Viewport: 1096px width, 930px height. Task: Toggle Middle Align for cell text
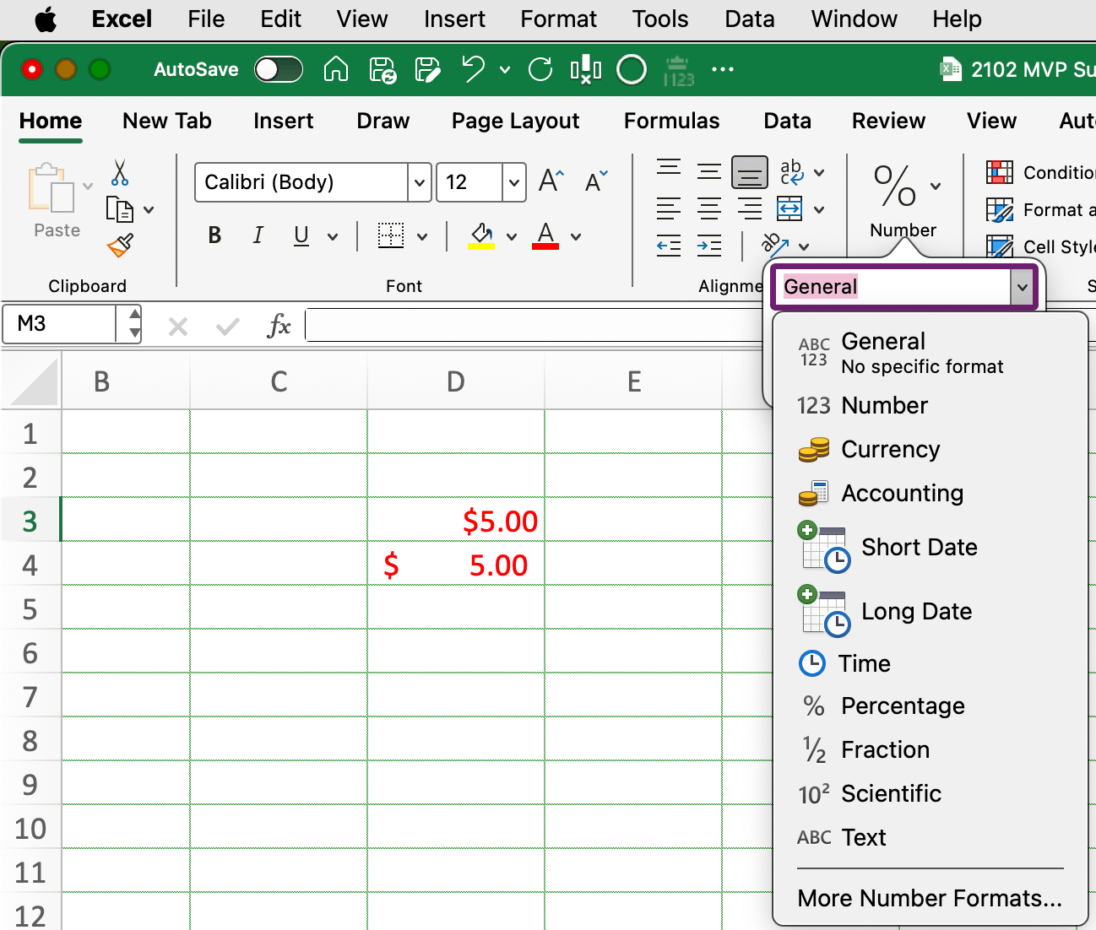pyautogui.click(x=709, y=171)
